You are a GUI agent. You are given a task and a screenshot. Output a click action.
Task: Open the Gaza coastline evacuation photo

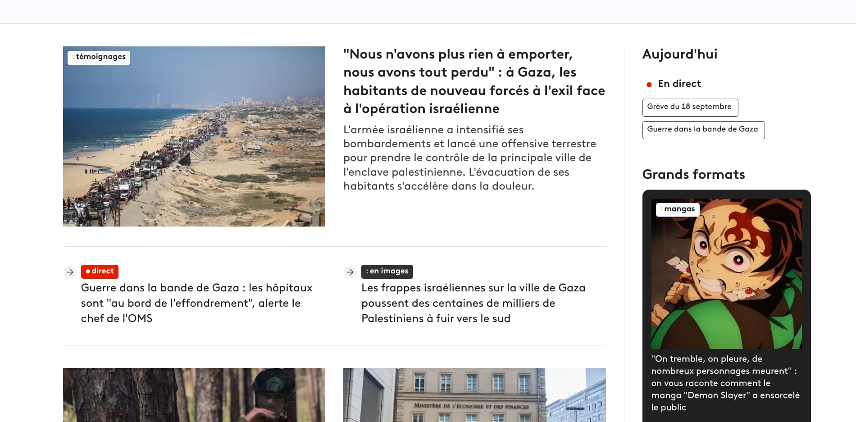coord(194,136)
